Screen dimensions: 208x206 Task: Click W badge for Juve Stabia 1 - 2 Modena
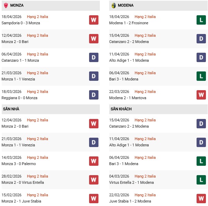pos(201,198)
